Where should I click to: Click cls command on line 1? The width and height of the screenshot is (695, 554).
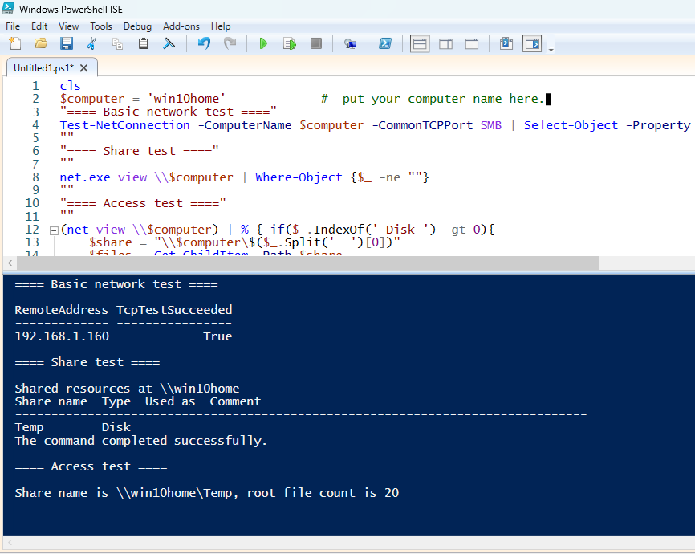[71, 86]
